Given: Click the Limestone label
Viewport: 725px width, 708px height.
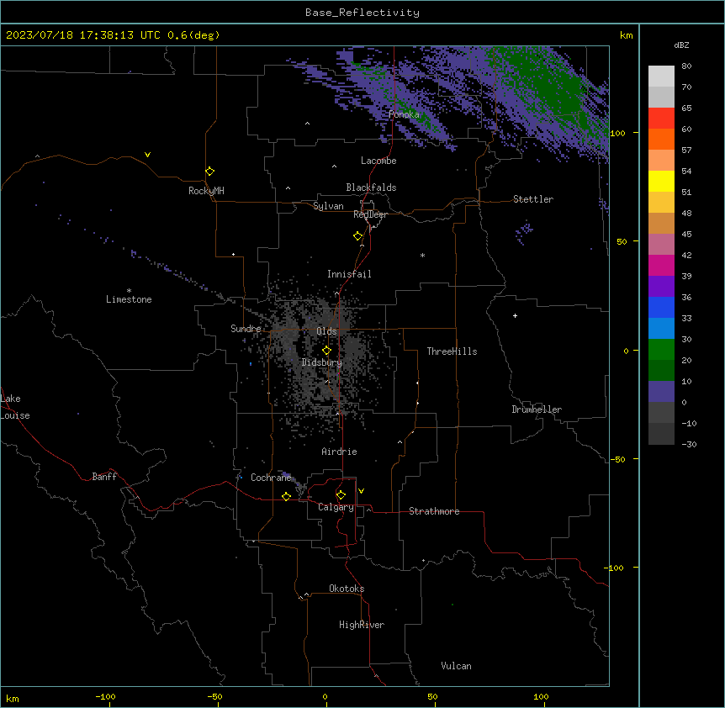Looking at the screenshot, I should click(x=129, y=299).
